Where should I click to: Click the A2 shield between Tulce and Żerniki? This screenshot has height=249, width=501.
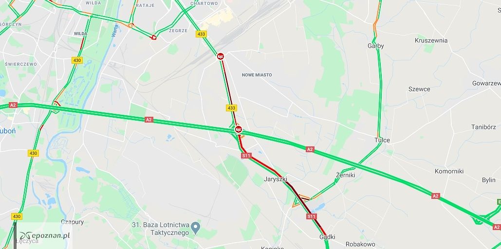point(310,149)
